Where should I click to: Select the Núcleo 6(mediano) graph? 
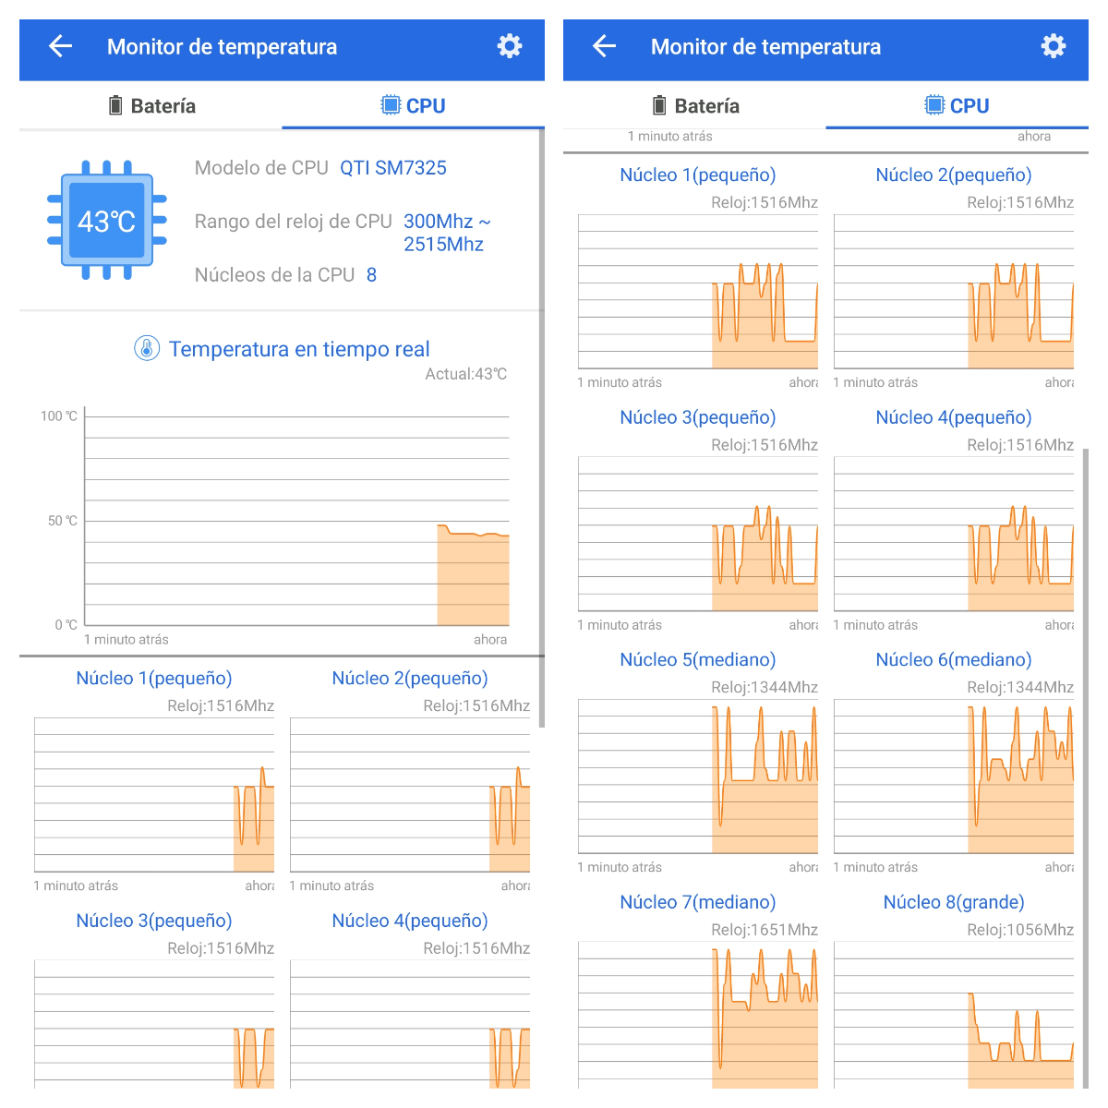point(954,776)
